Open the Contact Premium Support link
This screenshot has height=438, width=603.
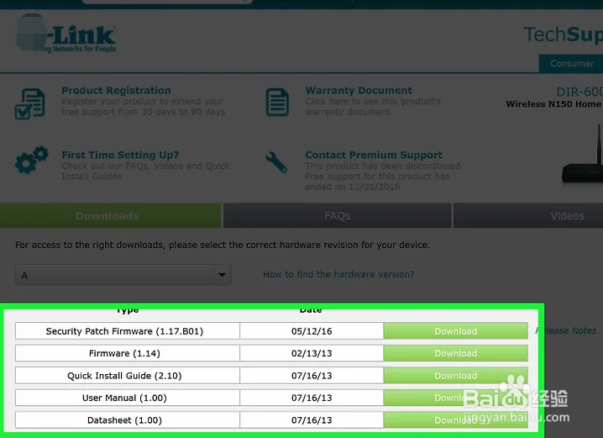tap(374, 156)
